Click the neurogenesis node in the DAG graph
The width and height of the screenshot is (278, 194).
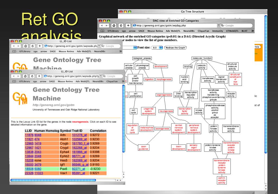tap(166, 111)
